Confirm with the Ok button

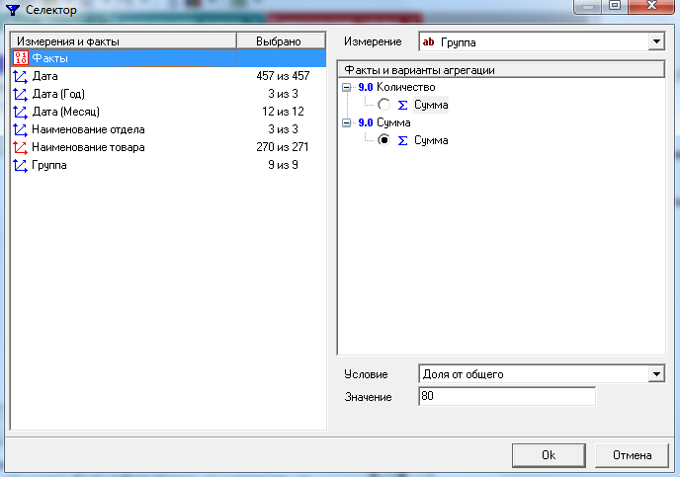coord(549,455)
